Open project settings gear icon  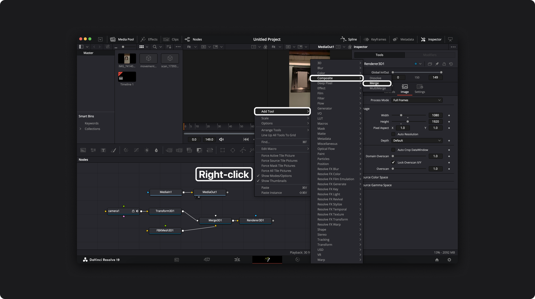[449, 260]
